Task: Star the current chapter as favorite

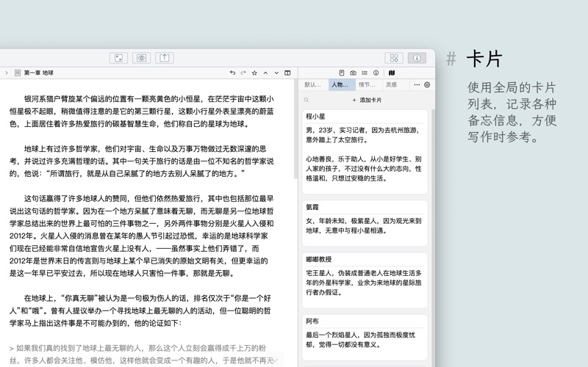Action: click(x=254, y=73)
